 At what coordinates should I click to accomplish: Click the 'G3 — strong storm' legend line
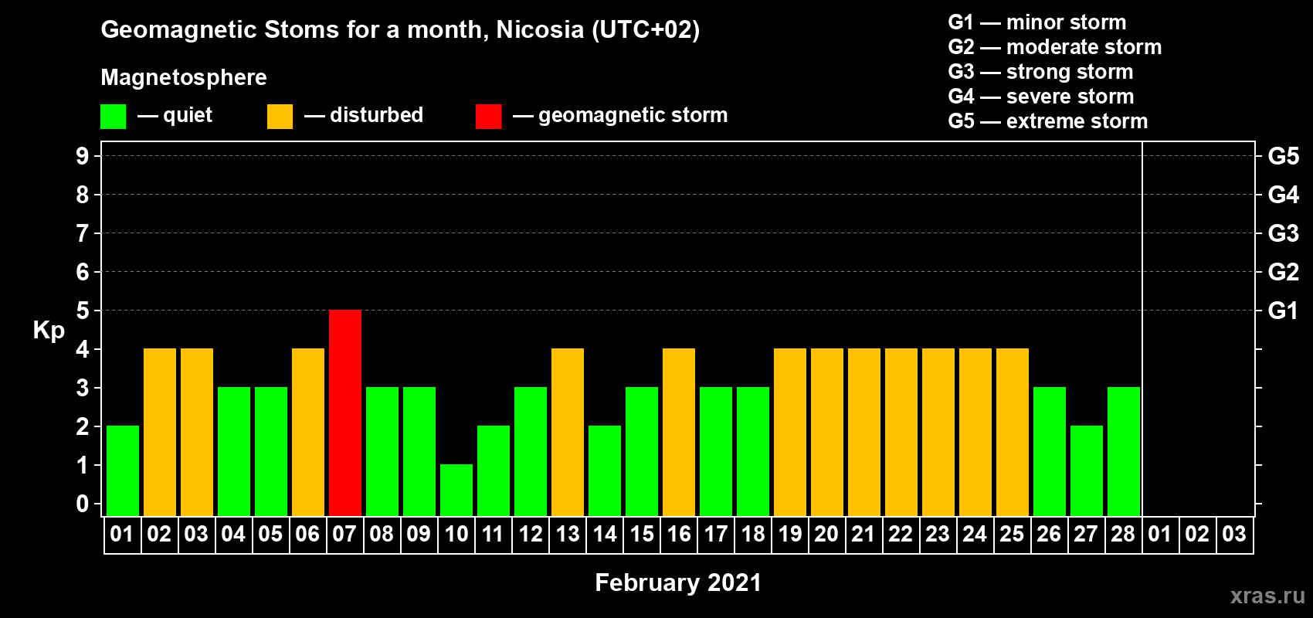tap(1041, 72)
